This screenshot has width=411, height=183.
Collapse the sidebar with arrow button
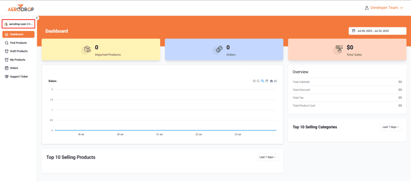pos(37,18)
